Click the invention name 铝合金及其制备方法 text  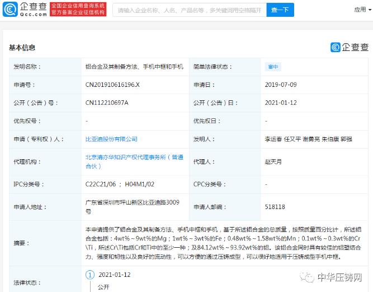(134, 67)
